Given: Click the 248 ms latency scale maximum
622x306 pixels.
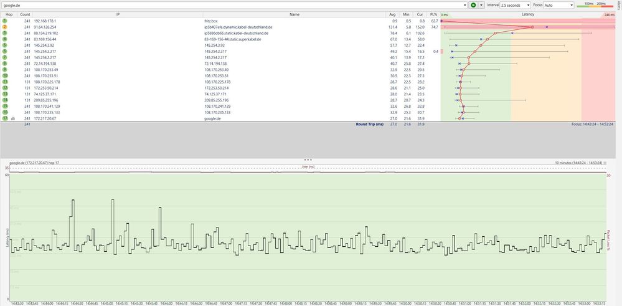Looking at the screenshot, I should (610, 15).
